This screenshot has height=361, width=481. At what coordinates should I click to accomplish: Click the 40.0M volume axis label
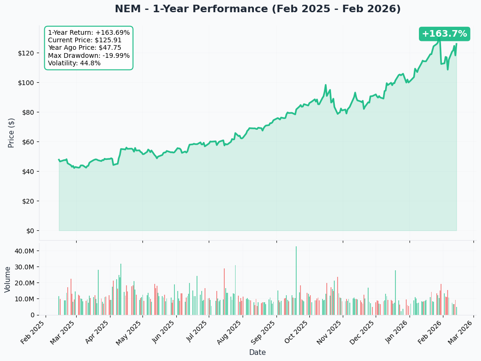click(24, 251)
